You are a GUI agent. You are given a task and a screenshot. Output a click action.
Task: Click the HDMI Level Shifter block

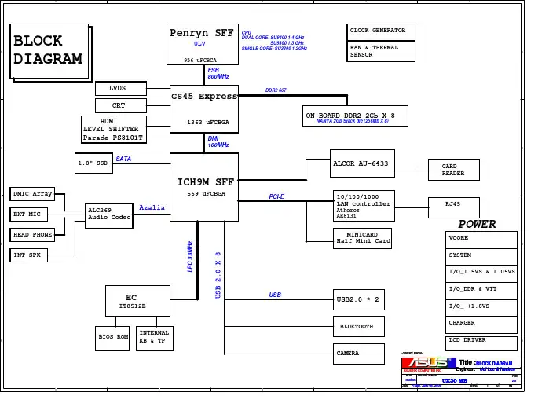click(x=114, y=130)
